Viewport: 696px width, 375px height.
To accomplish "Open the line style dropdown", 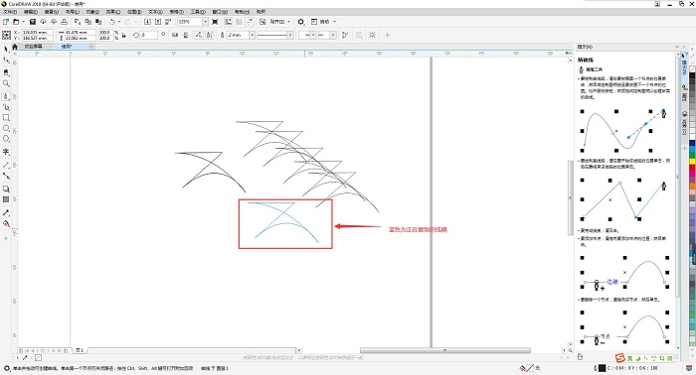I will [290, 35].
